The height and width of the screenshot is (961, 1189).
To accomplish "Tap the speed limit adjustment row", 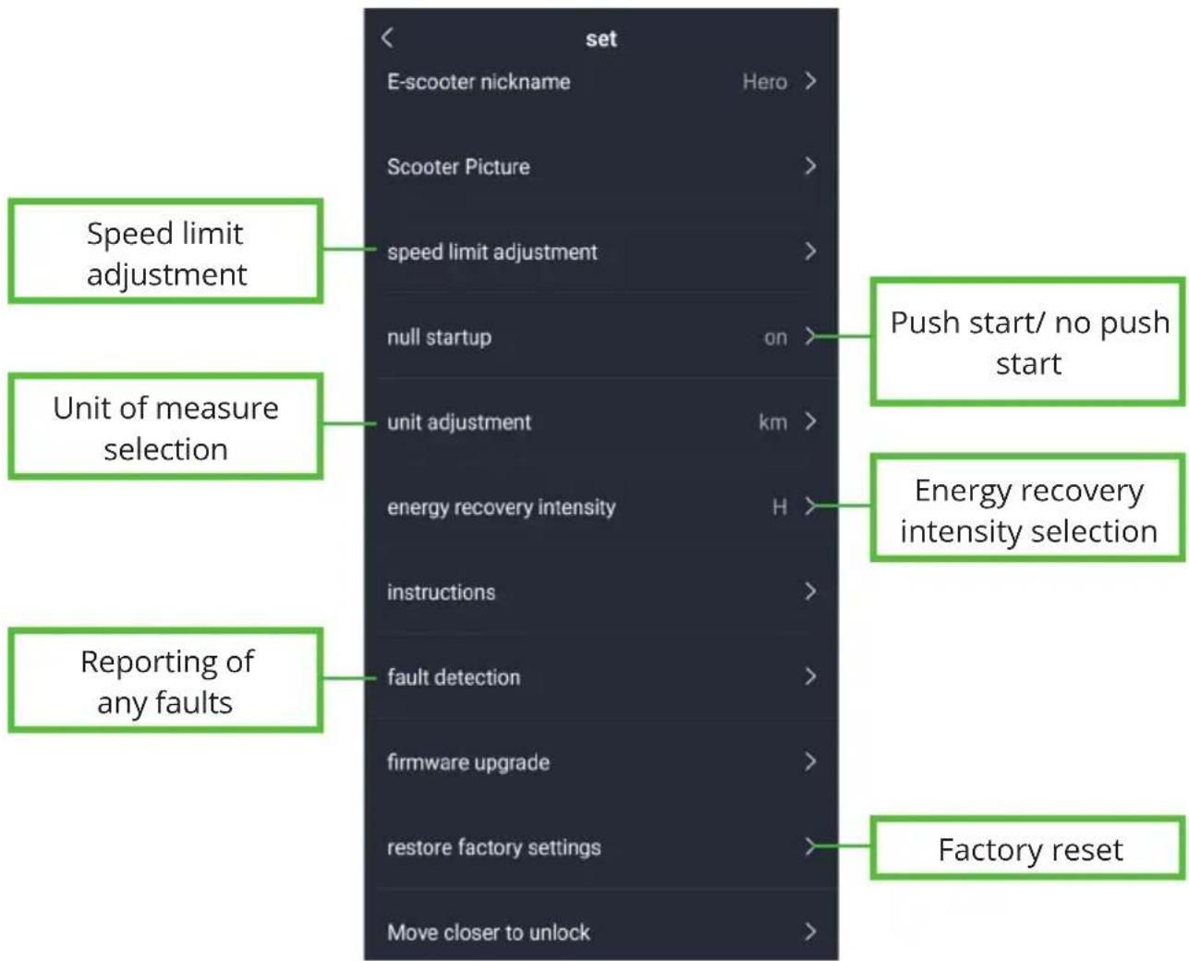I will coord(601,252).
